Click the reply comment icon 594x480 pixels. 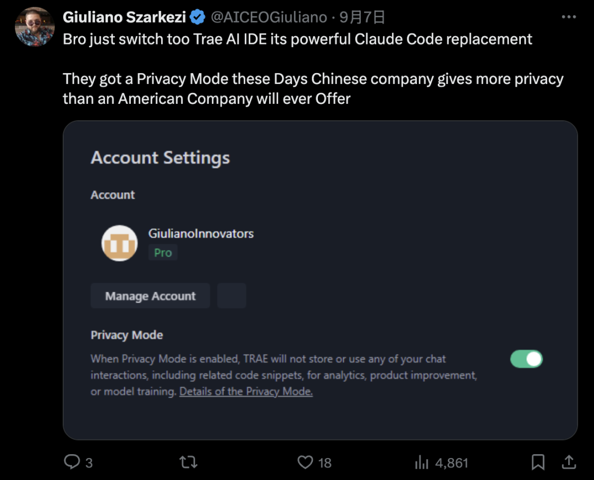tap(72, 462)
